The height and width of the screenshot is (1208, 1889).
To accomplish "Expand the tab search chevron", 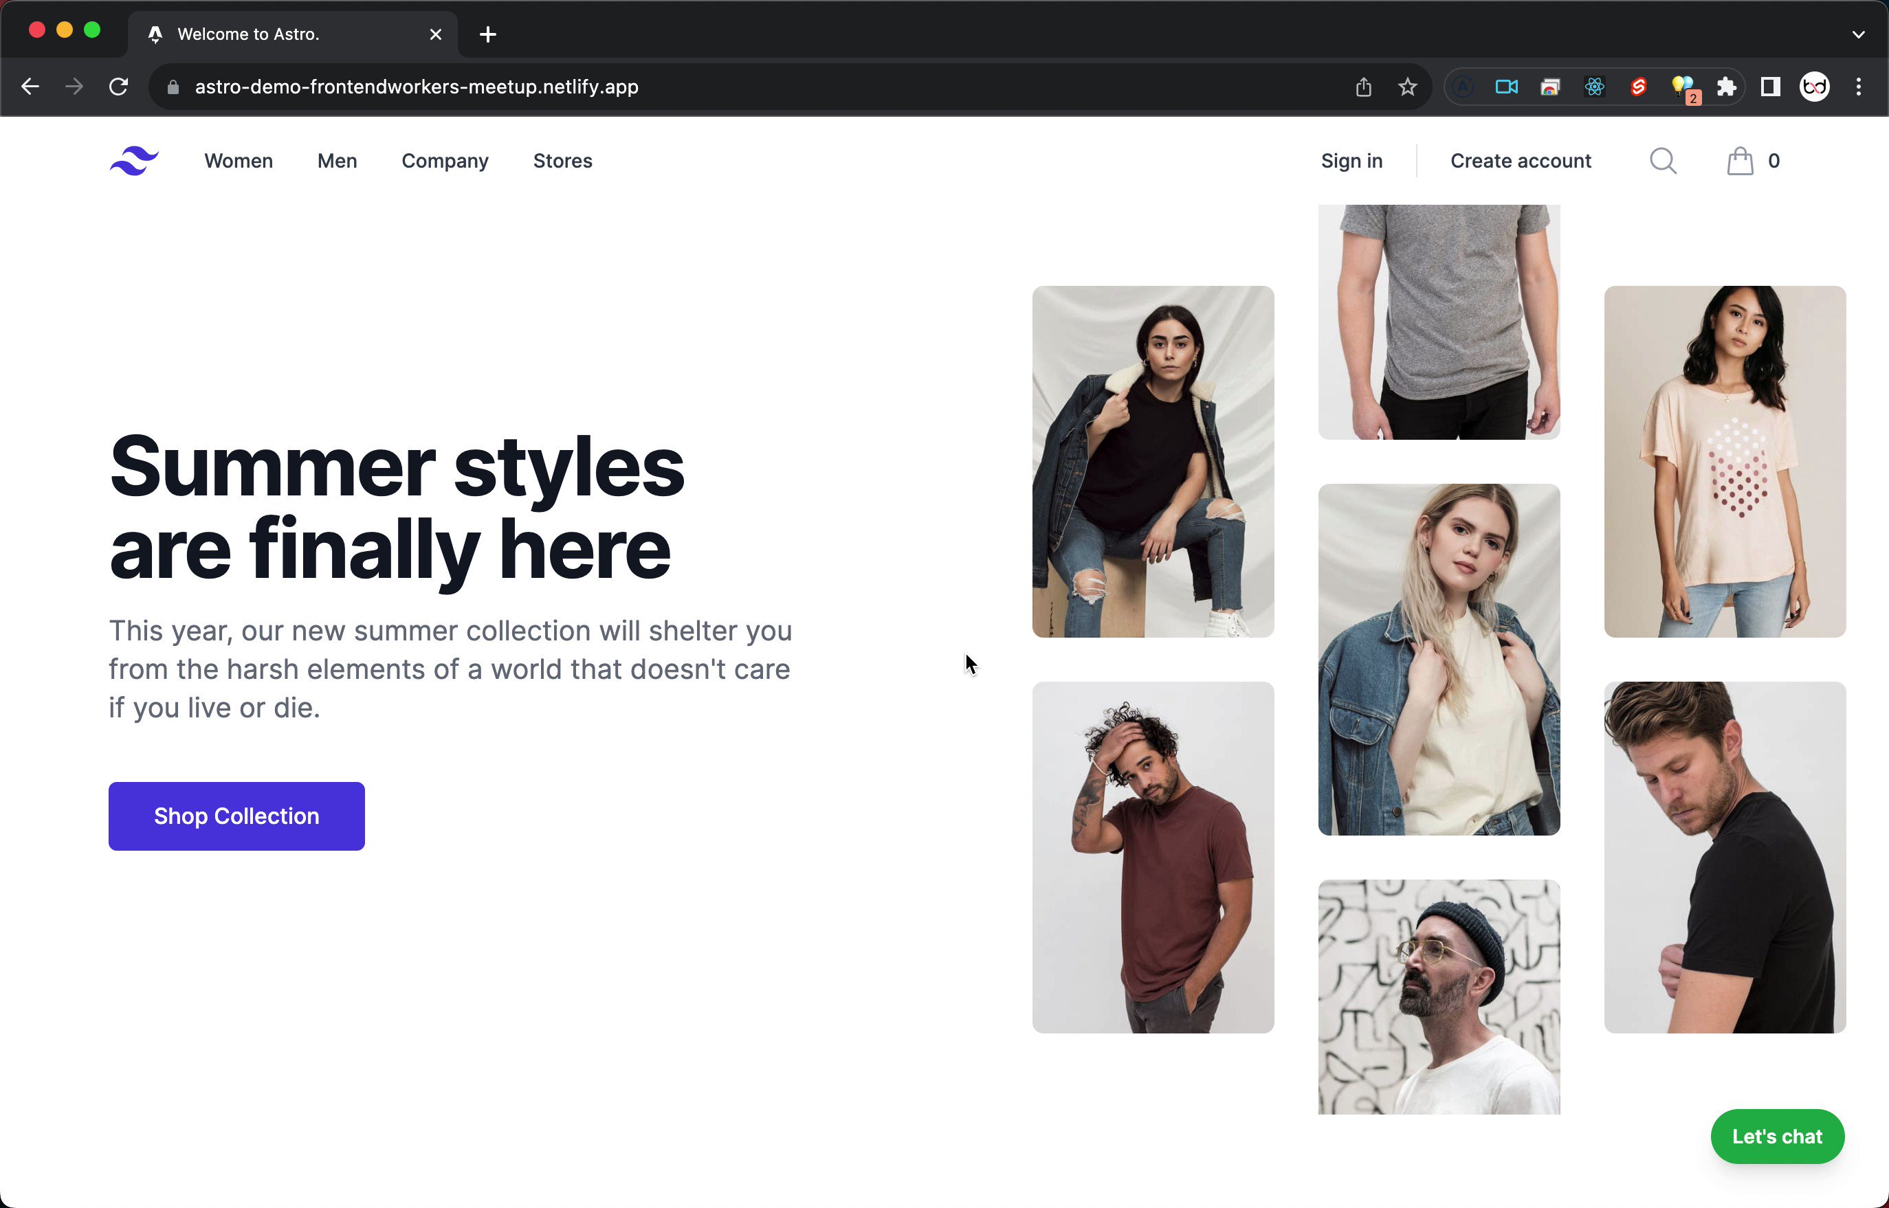I will pyautogui.click(x=1858, y=34).
